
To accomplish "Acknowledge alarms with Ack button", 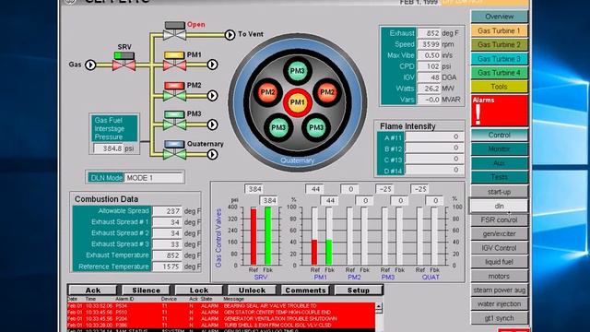I will (x=92, y=290).
